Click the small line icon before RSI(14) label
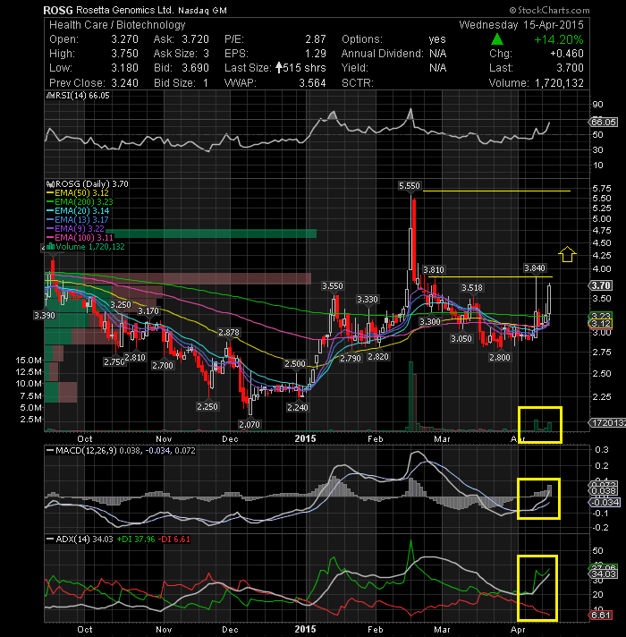 click(50, 96)
